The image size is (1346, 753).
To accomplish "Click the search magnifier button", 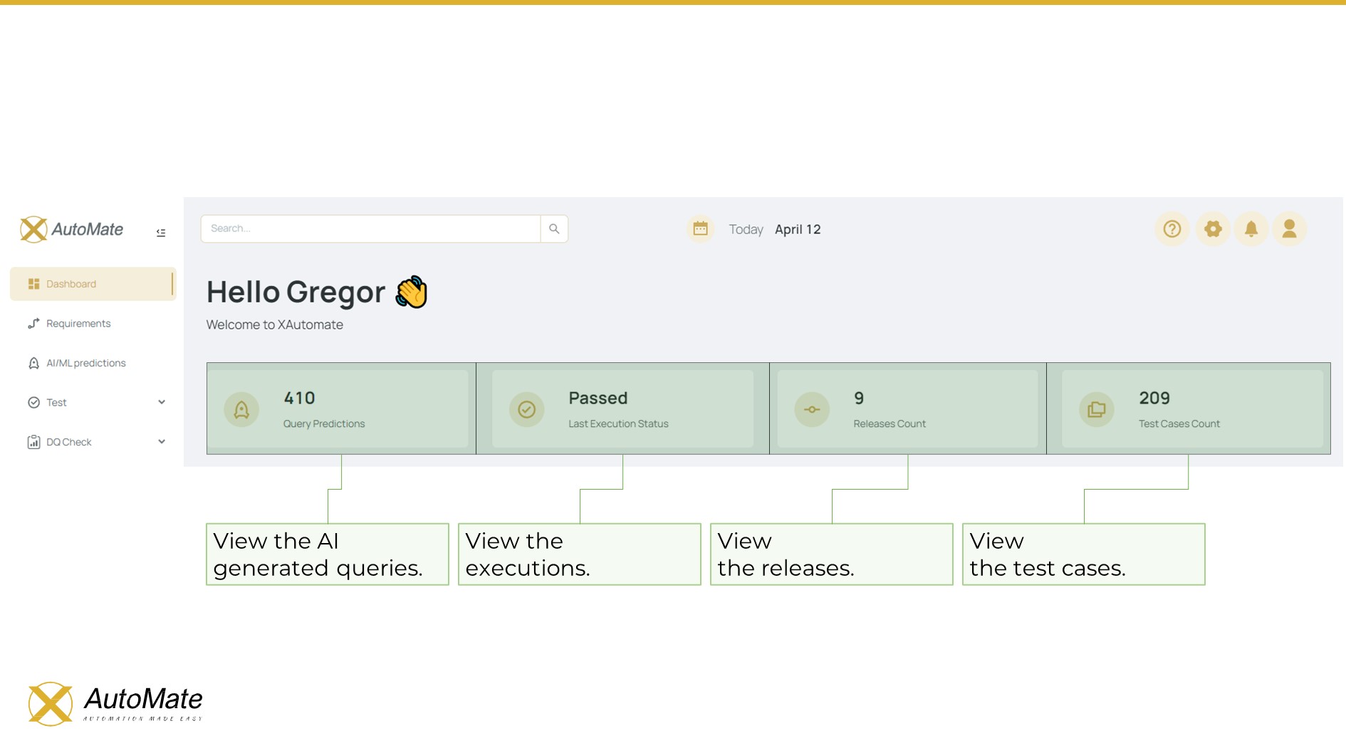I will tap(554, 229).
